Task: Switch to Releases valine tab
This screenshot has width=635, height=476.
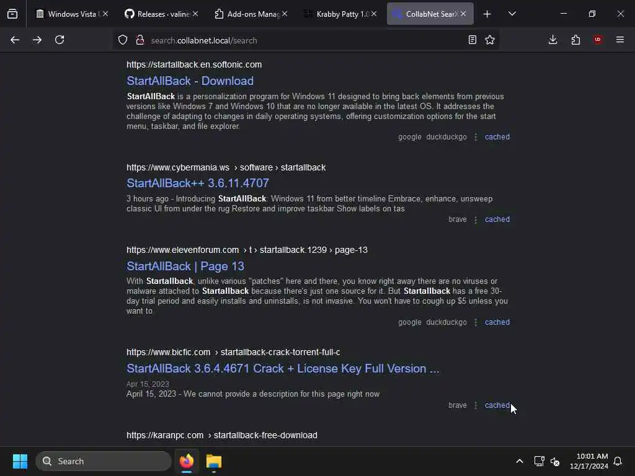Action: click(x=157, y=14)
